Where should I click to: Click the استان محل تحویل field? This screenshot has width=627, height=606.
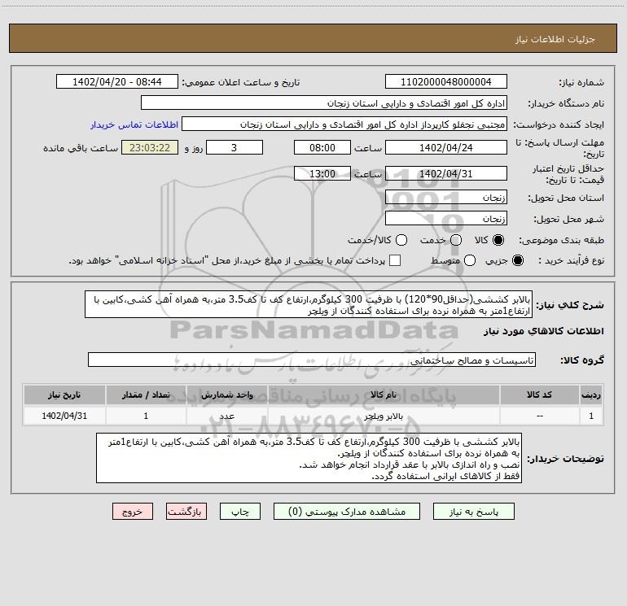tap(446, 198)
